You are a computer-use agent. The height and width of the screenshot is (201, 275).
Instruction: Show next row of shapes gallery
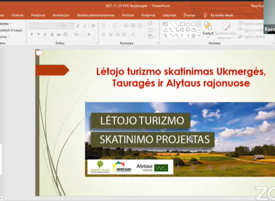(x=199, y=30)
